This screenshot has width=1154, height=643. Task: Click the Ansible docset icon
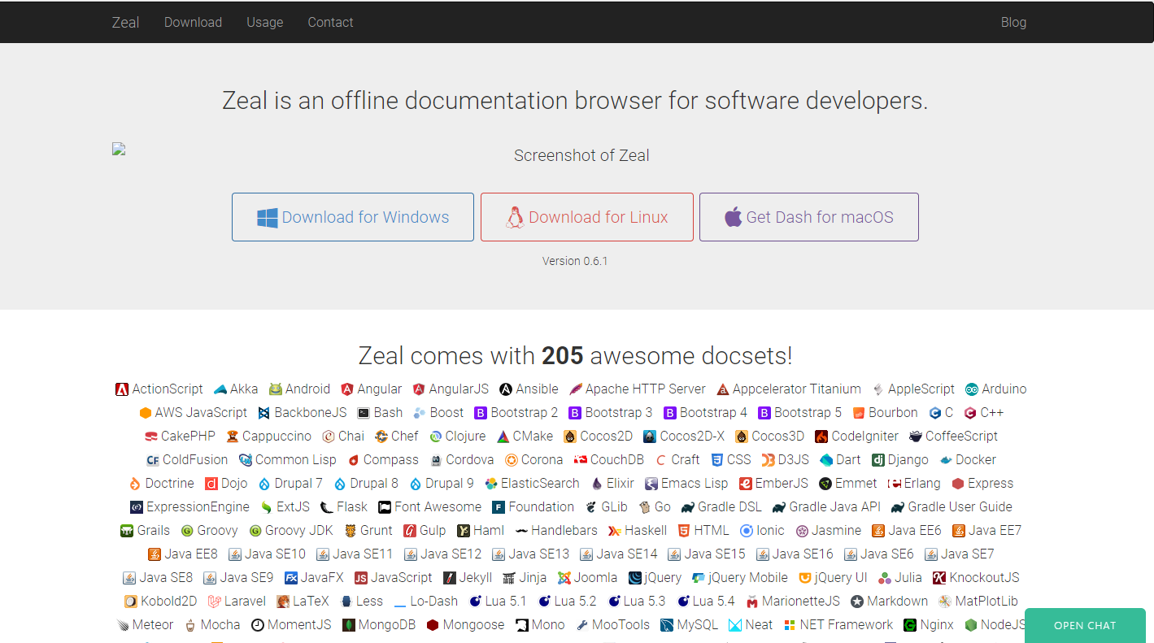pos(506,389)
